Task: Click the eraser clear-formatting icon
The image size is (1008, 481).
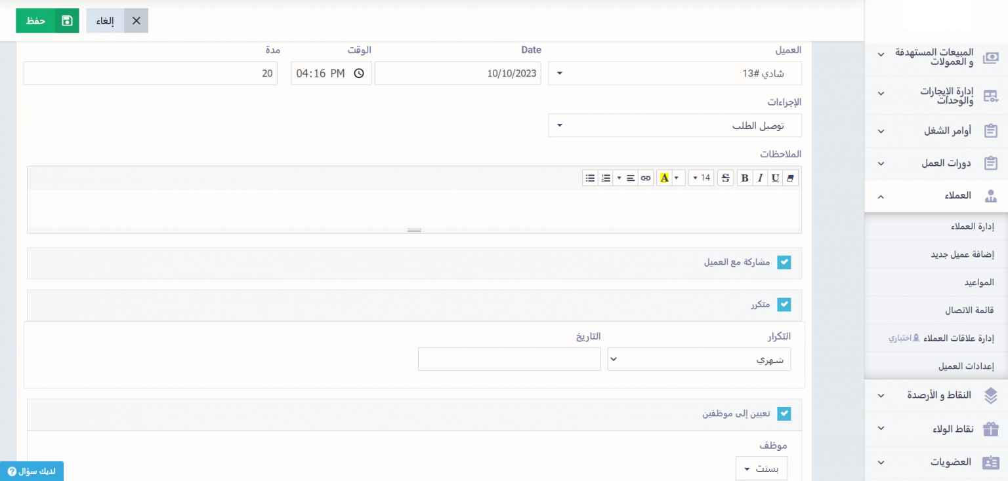Action: coord(791,178)
